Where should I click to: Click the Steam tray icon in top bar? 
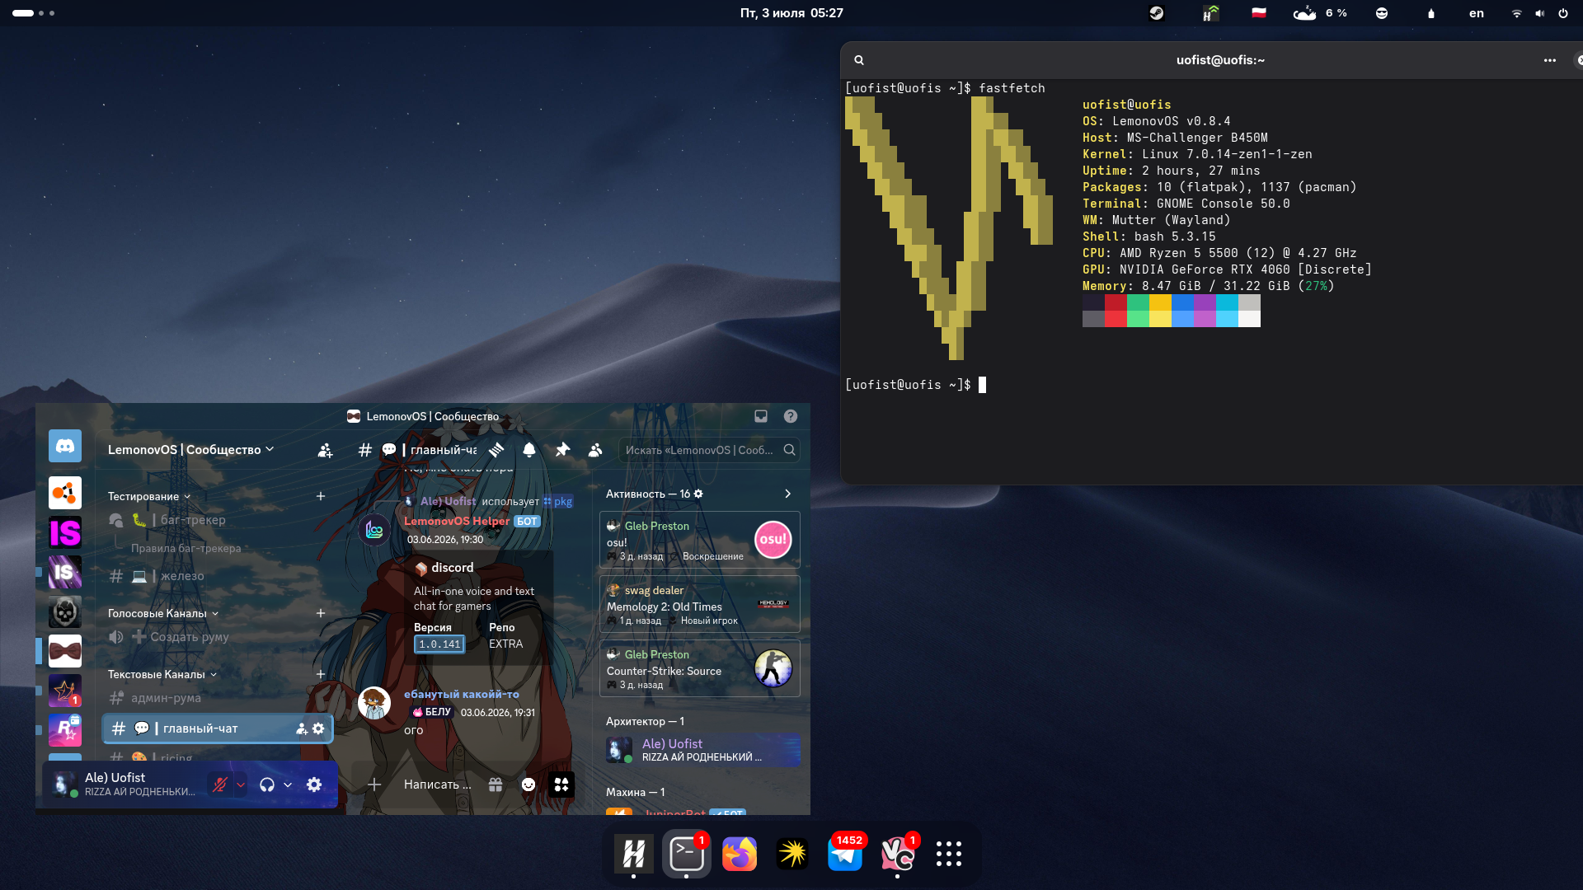click(x=1157, y=13)
